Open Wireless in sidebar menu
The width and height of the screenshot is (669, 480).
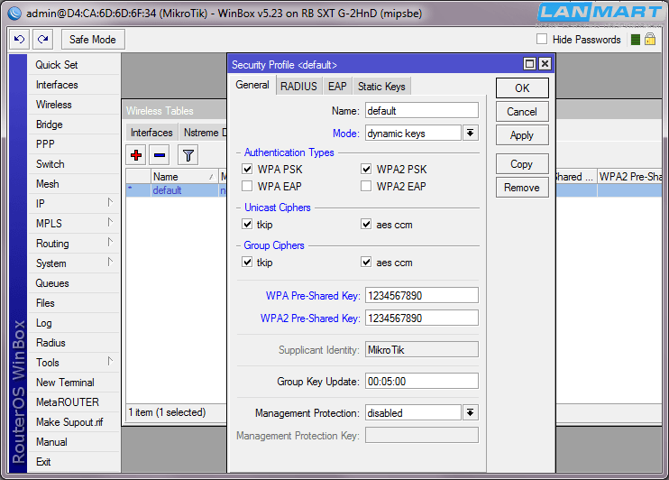[x=73, y=105]
